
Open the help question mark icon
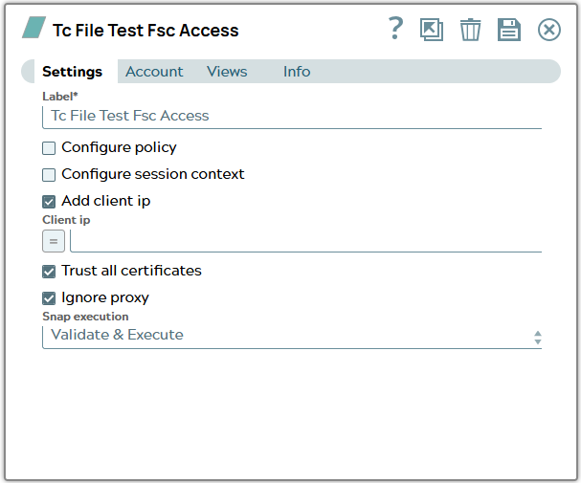pos(395,29)
